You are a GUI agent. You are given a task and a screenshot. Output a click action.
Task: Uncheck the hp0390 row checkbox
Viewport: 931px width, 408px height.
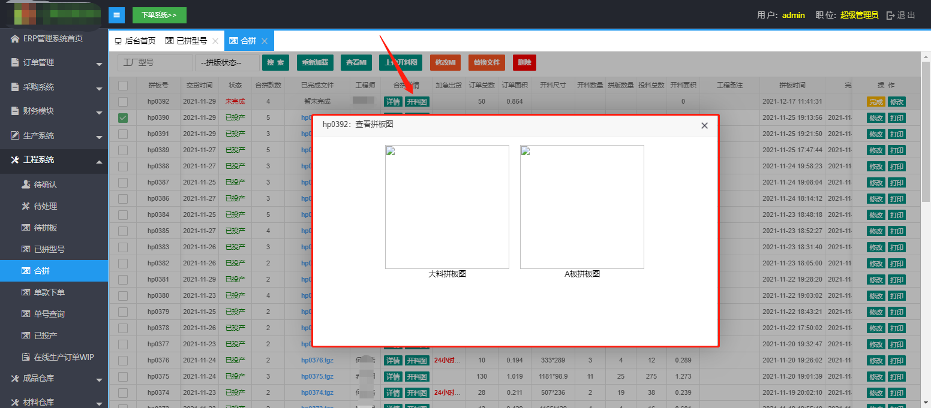pyautogui.click(x=123, y=118)
